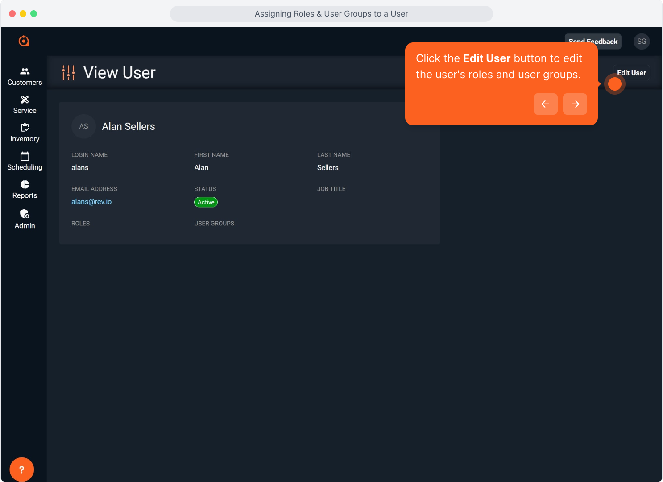This screenshot has width=663, height=482.
Task: Open the Scheduling section
Action: coord(25,161)
